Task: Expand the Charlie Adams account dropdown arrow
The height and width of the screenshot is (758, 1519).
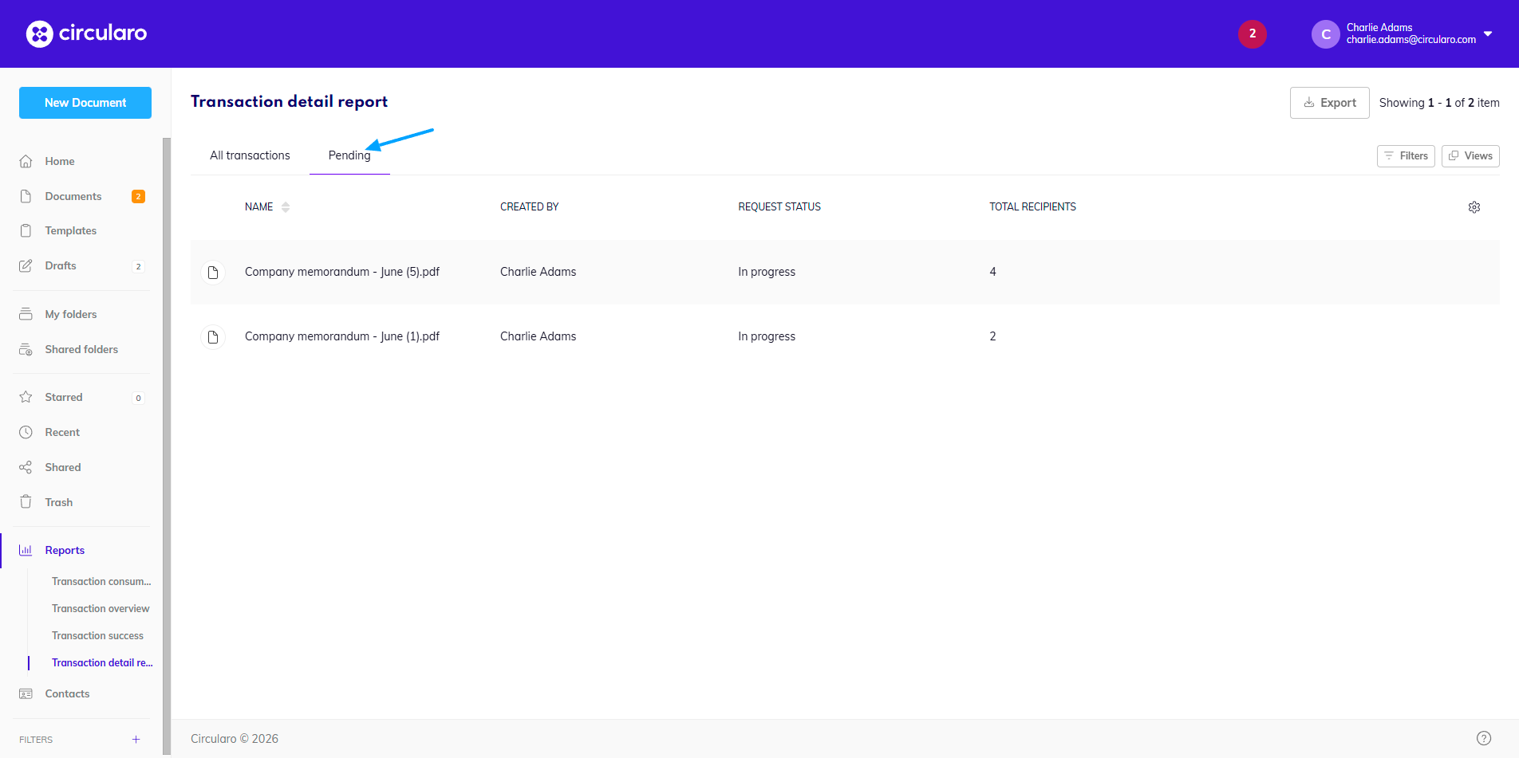Action: pos(1487,33)
